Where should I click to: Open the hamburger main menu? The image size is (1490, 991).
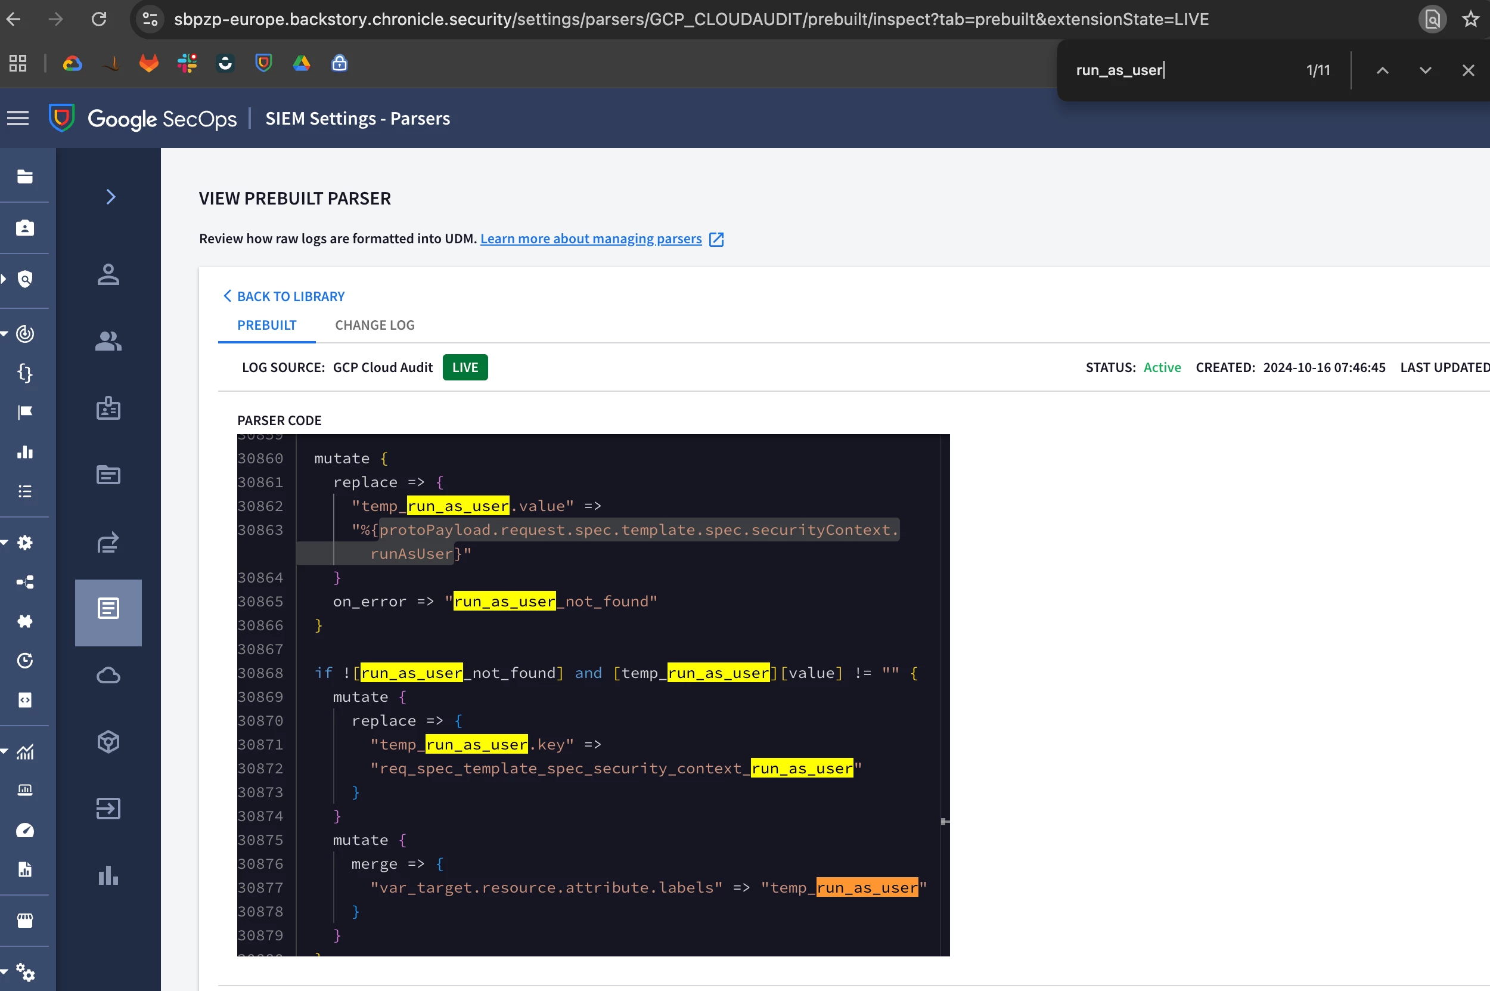click(18, 118)
